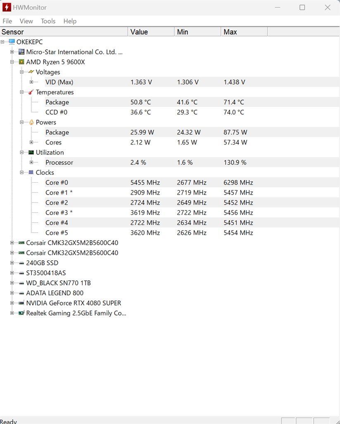The image size is (340, 424).
Task: Click the Clocks section icon
Action: click(31, 173)
